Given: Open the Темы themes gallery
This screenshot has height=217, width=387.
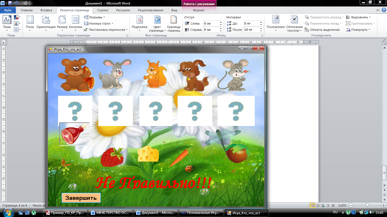Looking at the screenshot, I should (7, 23).
